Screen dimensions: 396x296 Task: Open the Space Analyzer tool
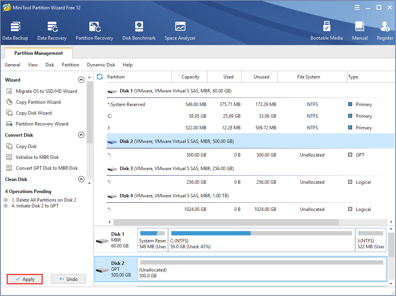tap(180, 31)
